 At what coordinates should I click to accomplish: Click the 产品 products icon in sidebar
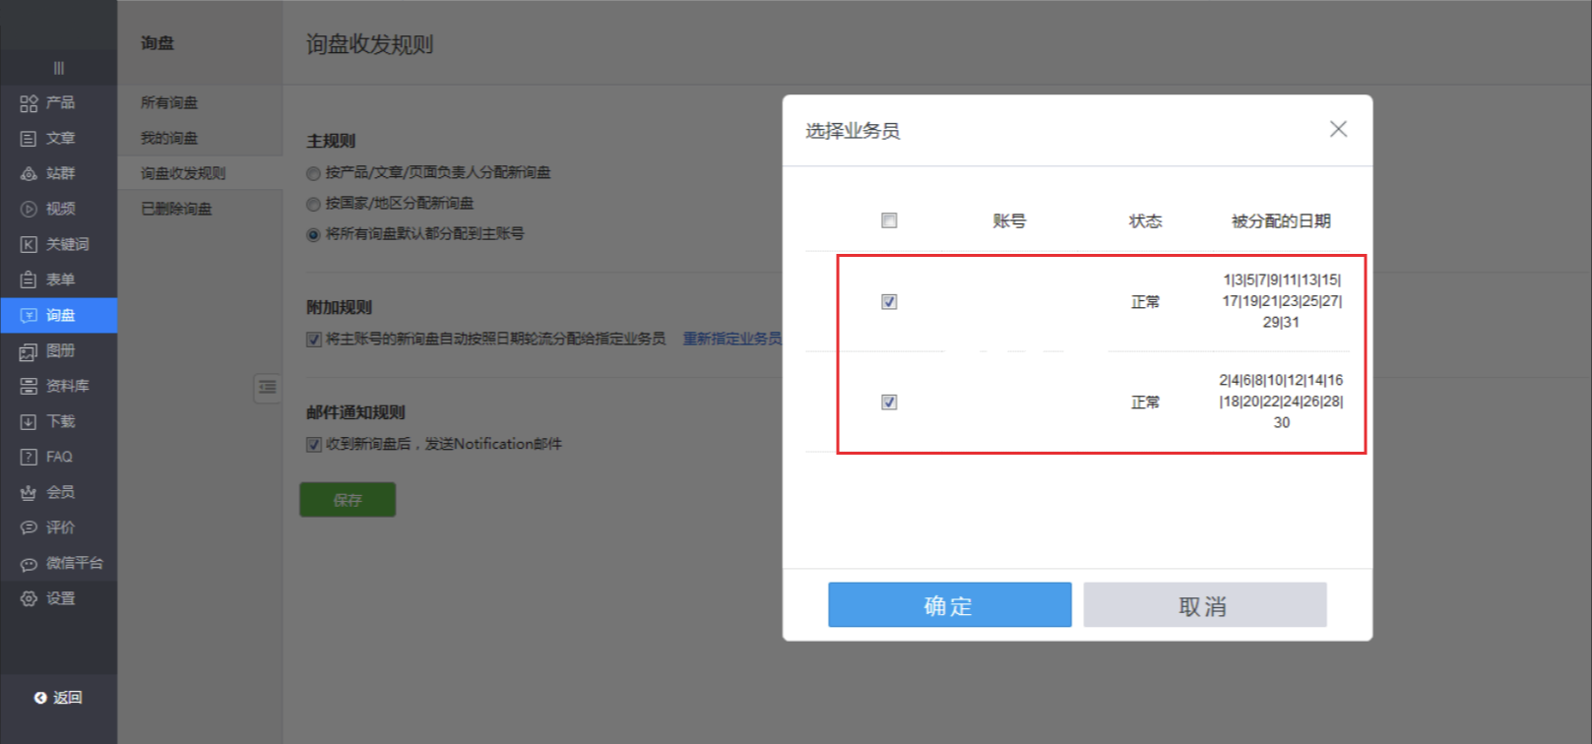click(29, 103)
